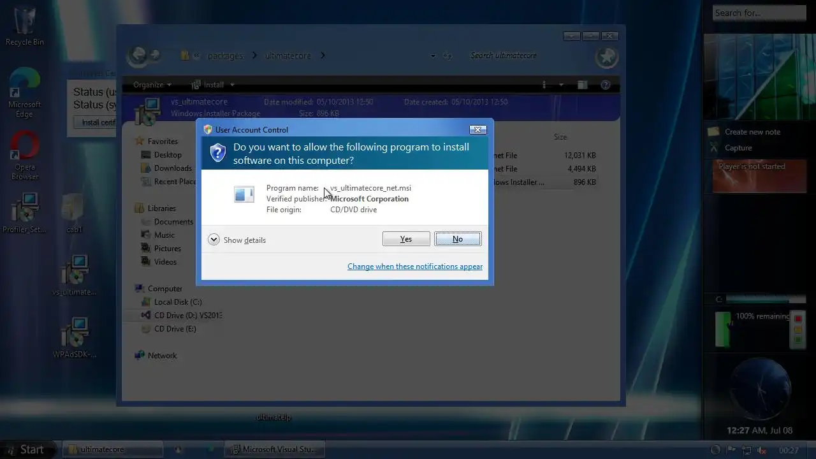
Task: Open the address bar history dropdown
Action: pos(433,56)
